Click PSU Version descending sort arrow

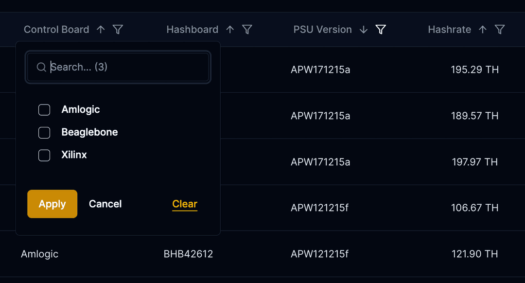pos(364,30)
